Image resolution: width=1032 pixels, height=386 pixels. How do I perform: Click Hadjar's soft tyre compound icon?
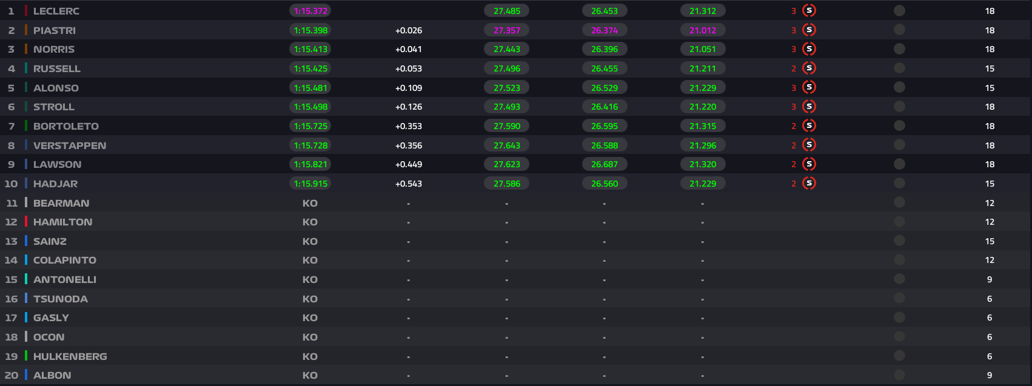click(x=809, y=183)
